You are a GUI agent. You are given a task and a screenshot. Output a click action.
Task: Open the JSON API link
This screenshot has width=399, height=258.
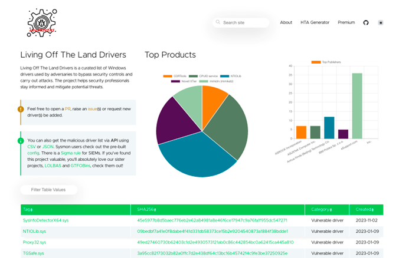point(48,147)
